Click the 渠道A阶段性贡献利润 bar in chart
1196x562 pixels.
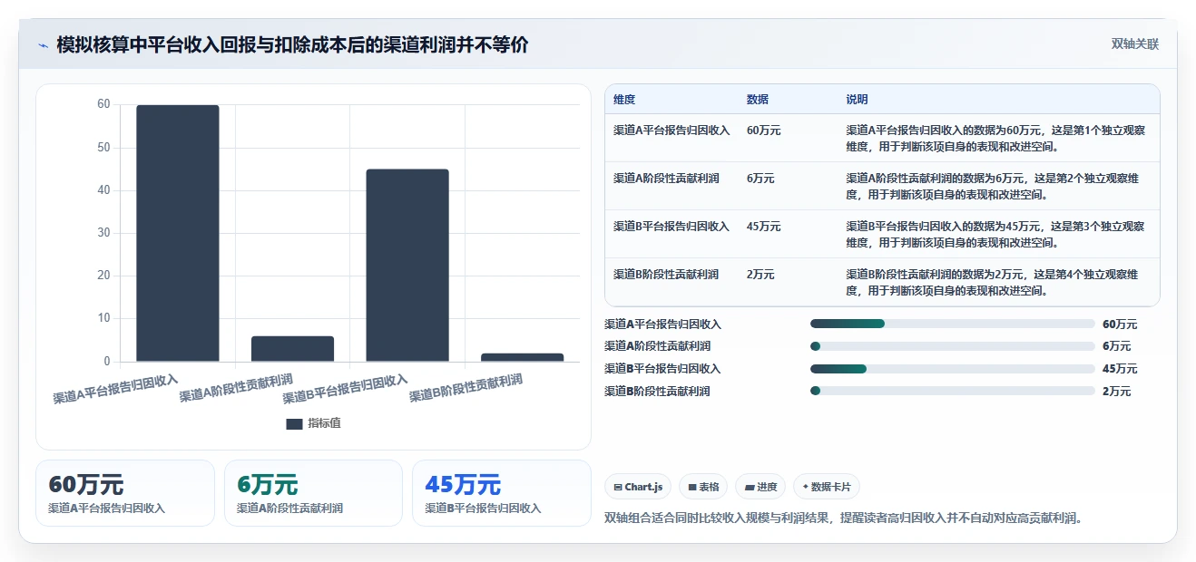point(292,349)
